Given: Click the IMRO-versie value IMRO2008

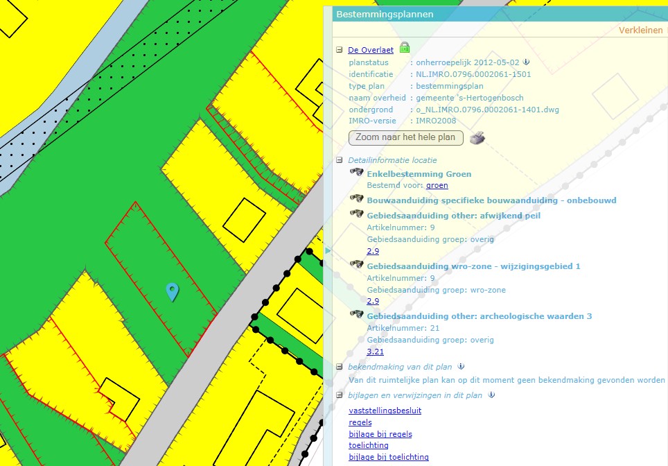Looking at the screenshot, I should pos(436,121).
